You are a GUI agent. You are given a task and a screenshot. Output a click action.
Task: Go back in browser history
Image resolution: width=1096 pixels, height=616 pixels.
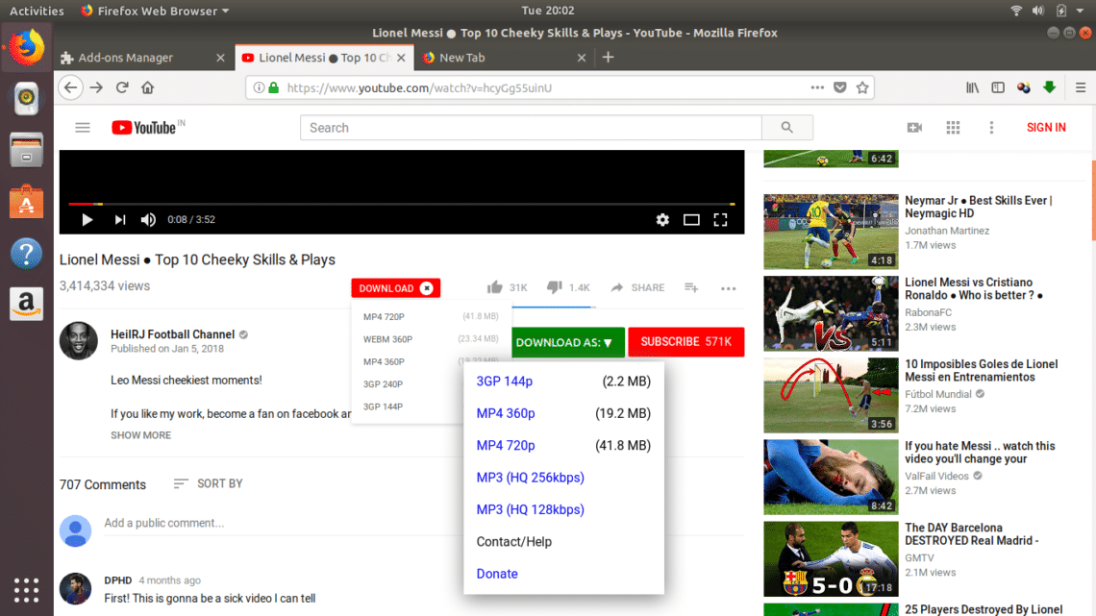[x=70, y=87]
